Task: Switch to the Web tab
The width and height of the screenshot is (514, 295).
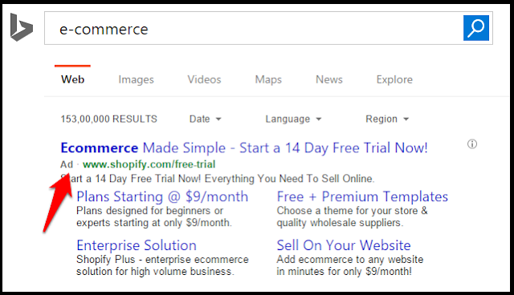Action: [x=72, y=79]
